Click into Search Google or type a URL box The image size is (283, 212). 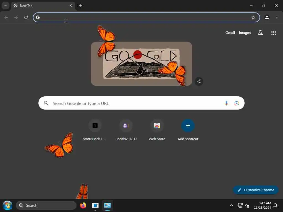[x=141, y=103]
